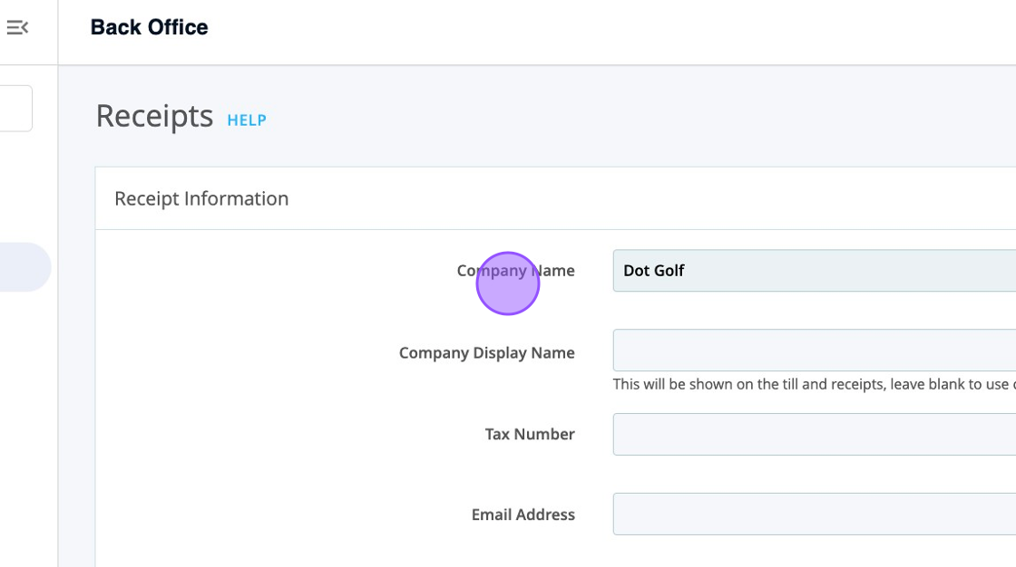
Task: Click the sidebar search box
Action: [x=15, y=109]
